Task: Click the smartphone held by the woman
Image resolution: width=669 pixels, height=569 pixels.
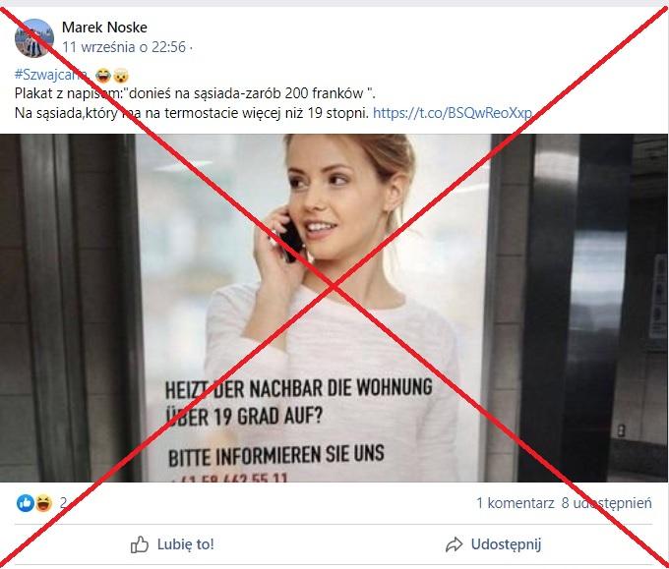Action: tap(290, 241)
